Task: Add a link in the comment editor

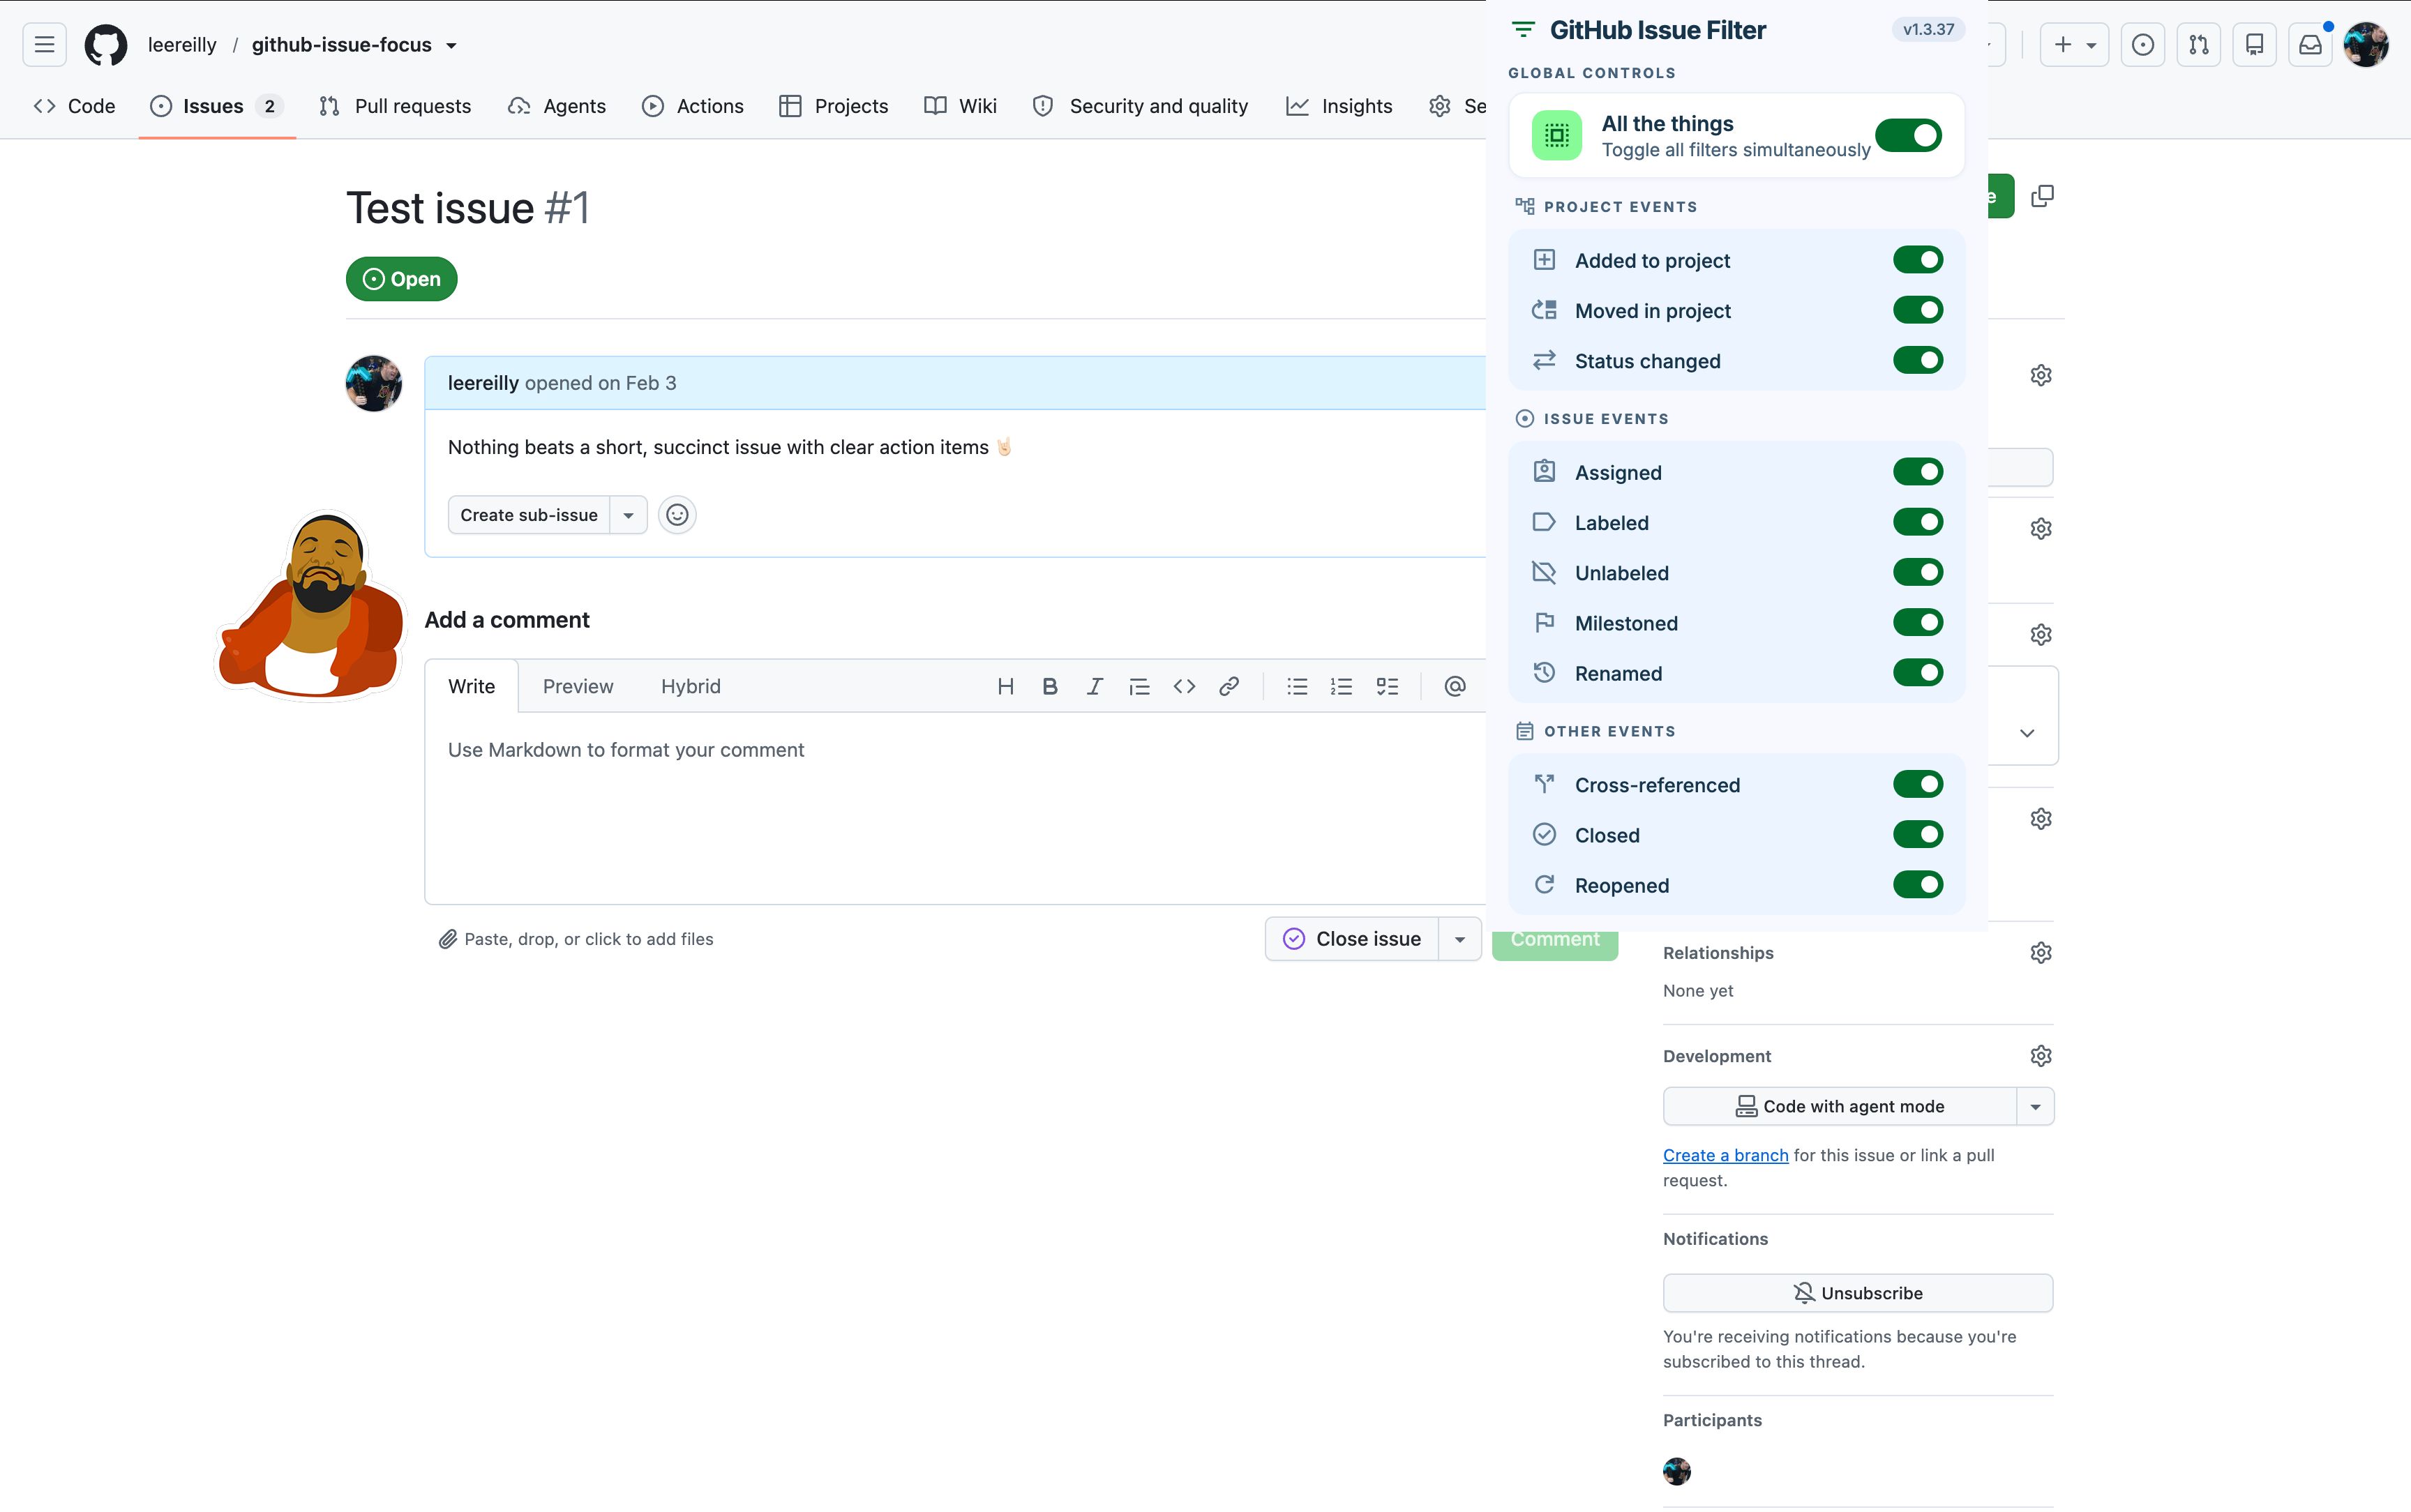Action: pos(1228,686)
